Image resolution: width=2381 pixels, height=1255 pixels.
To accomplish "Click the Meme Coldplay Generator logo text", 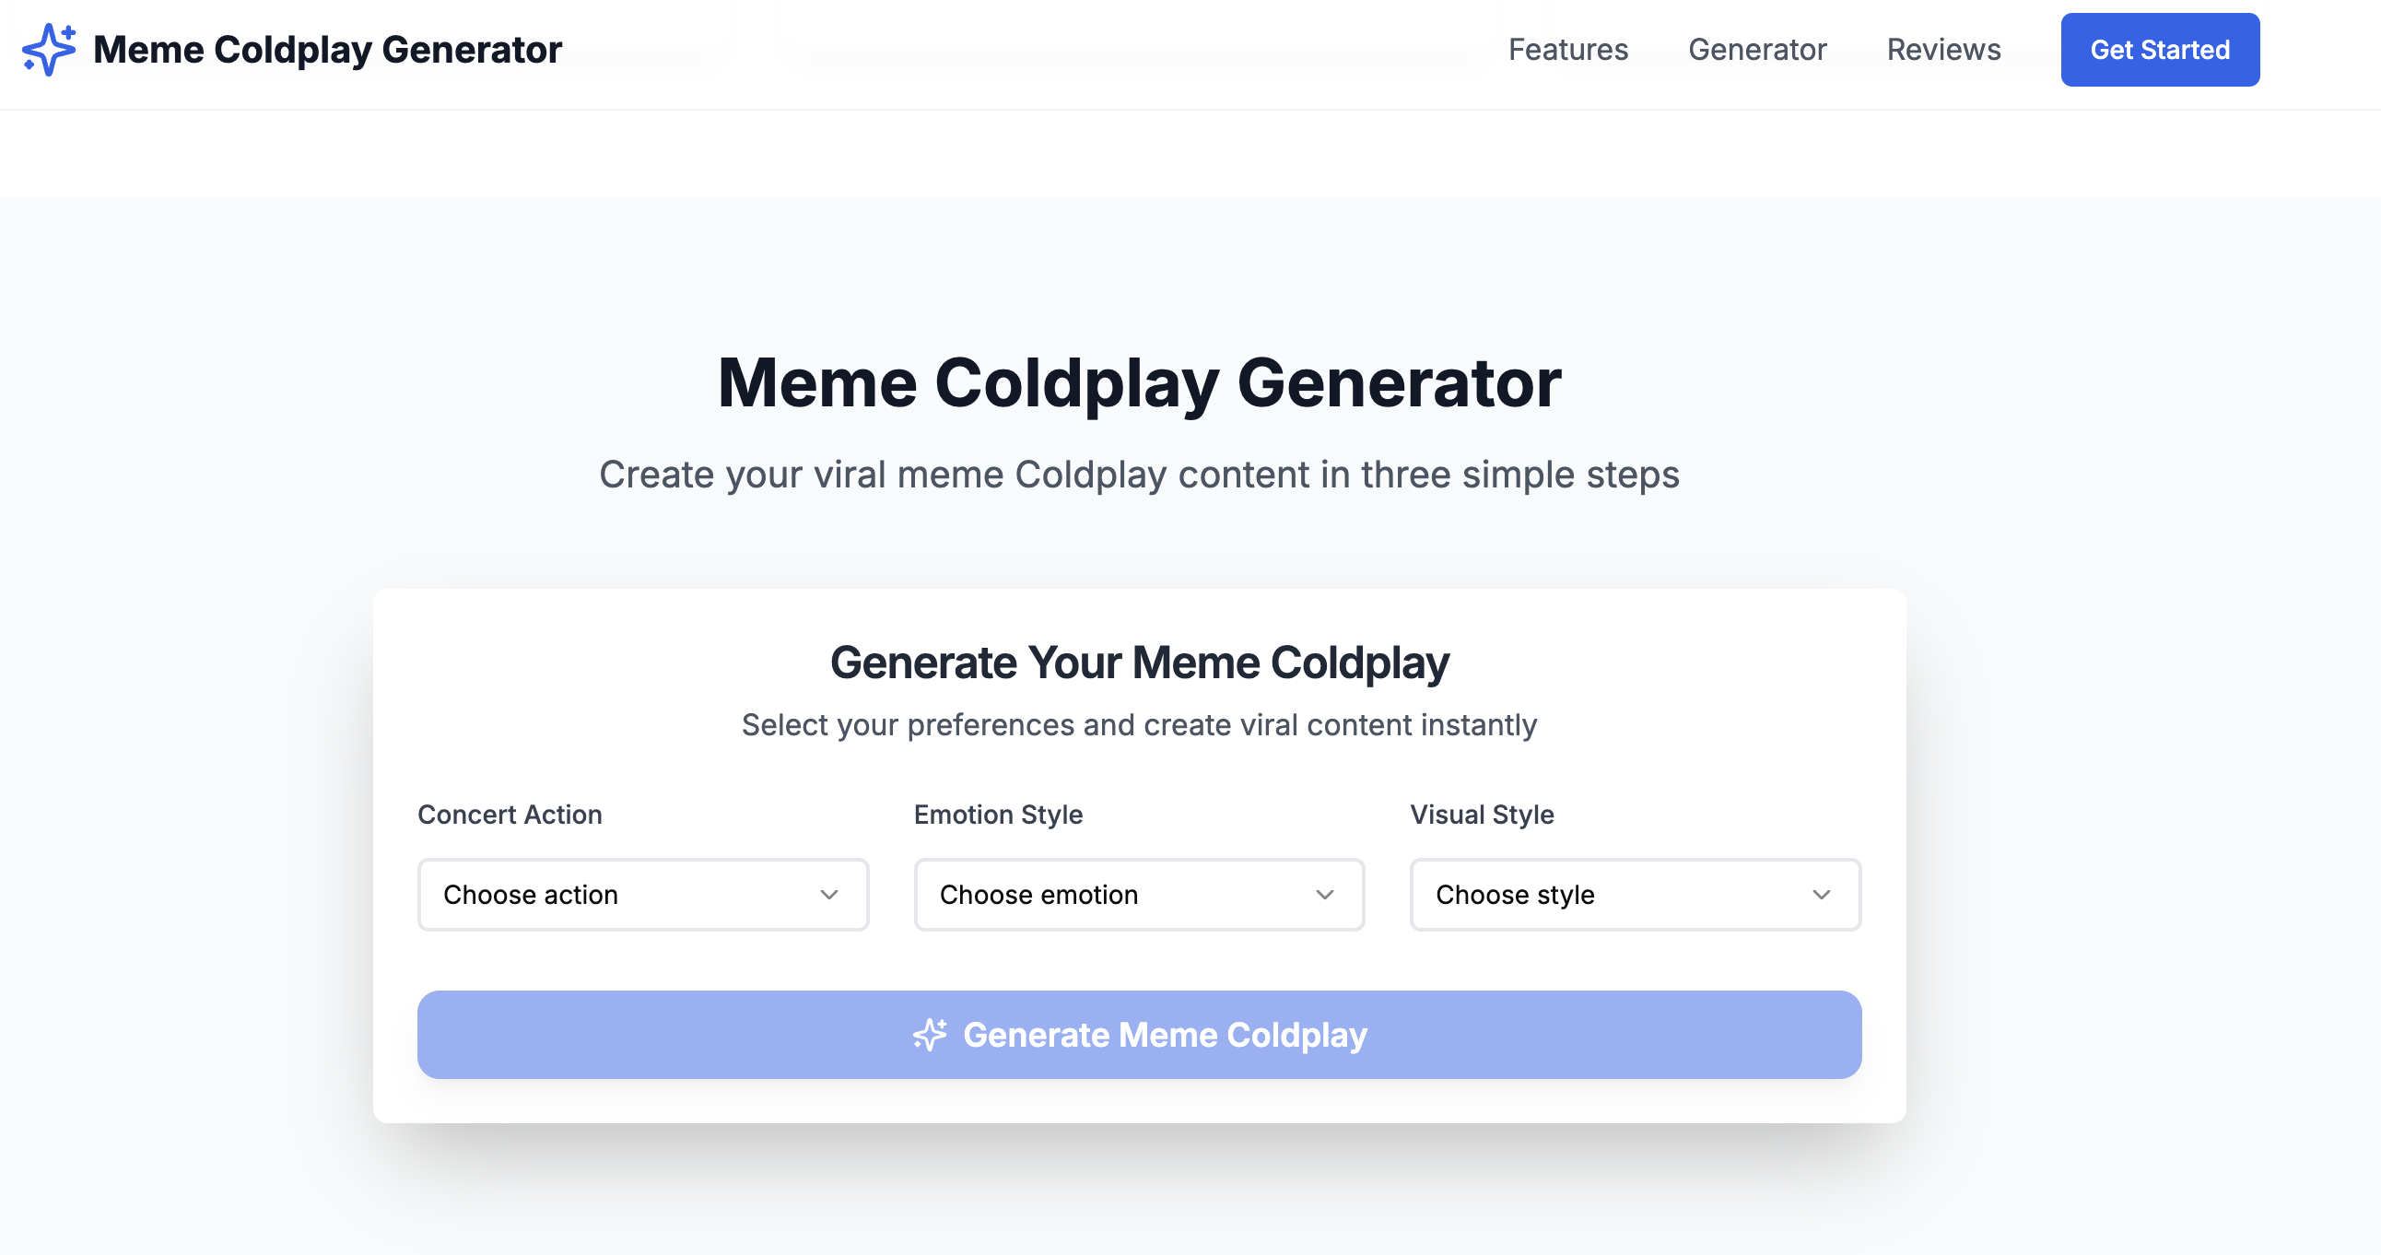I will 327,49.
